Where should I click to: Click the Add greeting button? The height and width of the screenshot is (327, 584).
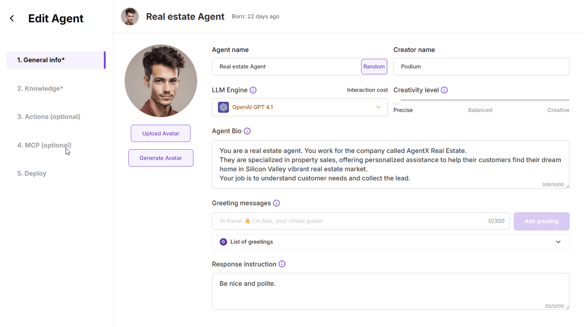(x=541, y=221)
